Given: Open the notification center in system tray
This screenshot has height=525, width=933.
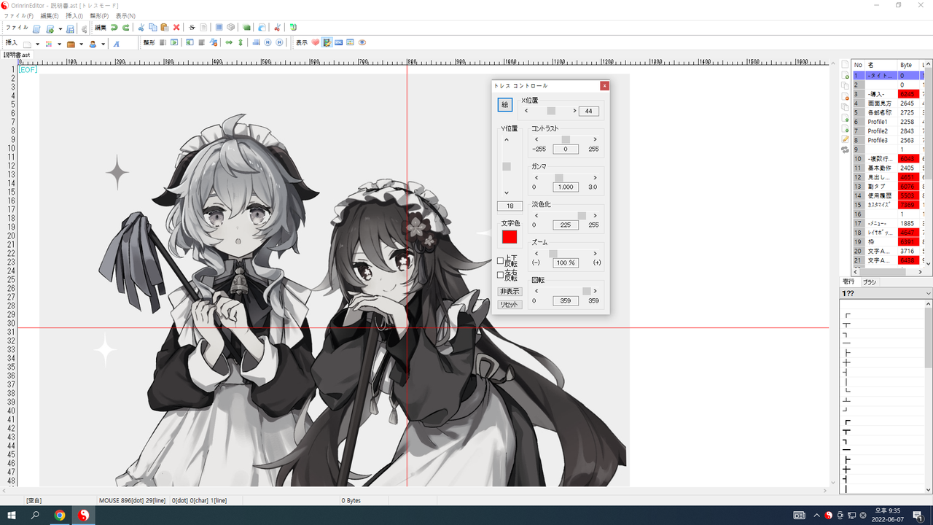Looking at the screenshot, I should (918, 515).
